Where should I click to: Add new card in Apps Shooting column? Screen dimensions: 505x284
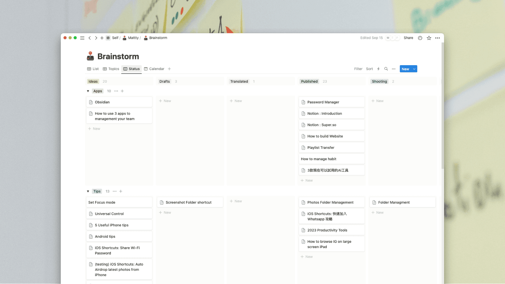[378, 101]
